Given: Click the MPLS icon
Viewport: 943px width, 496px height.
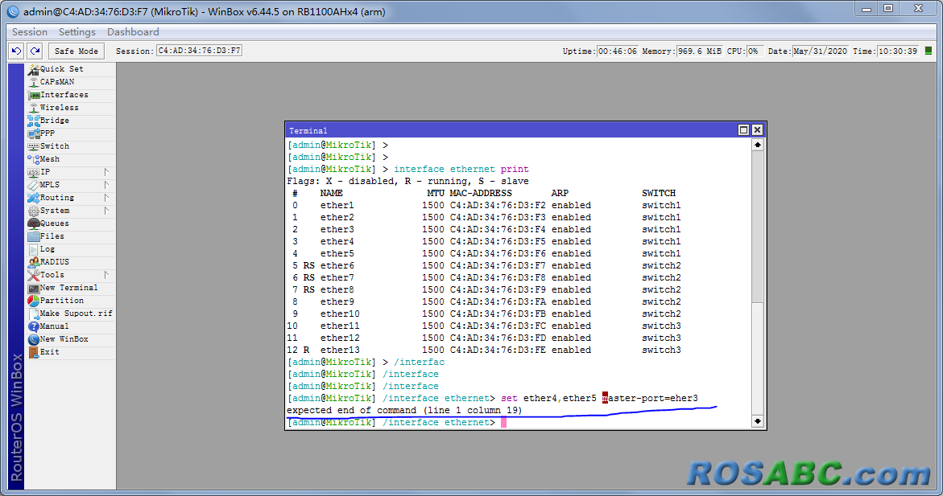Looking at the screenshot, I should coord(33,185).
